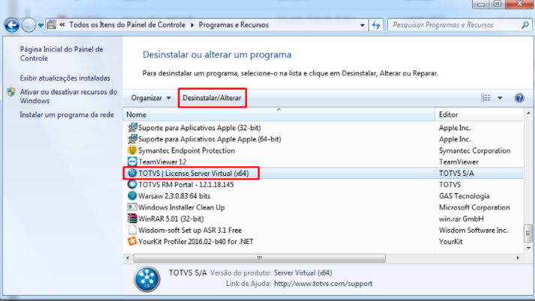Select 'TOTVS RM Portal - 12.1.18.145' entry
This screenshot has height=301, width=535.
click(186, 184)
